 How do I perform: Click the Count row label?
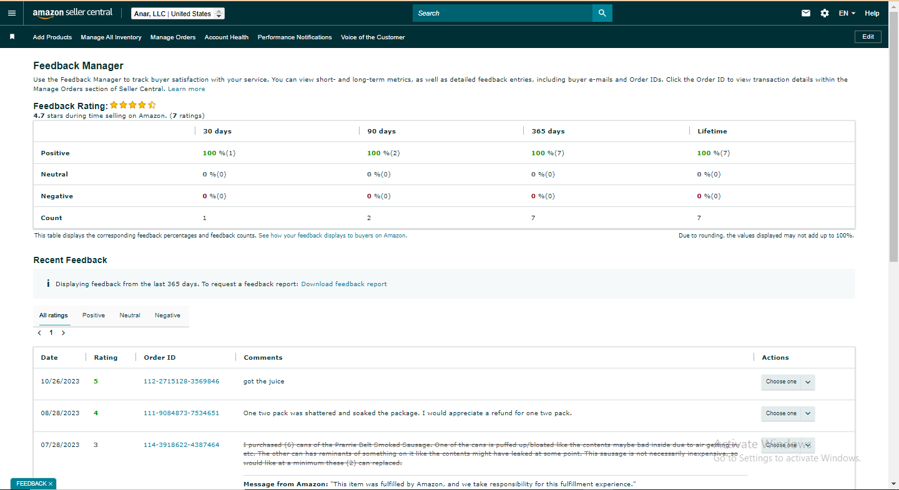point(52,218)
